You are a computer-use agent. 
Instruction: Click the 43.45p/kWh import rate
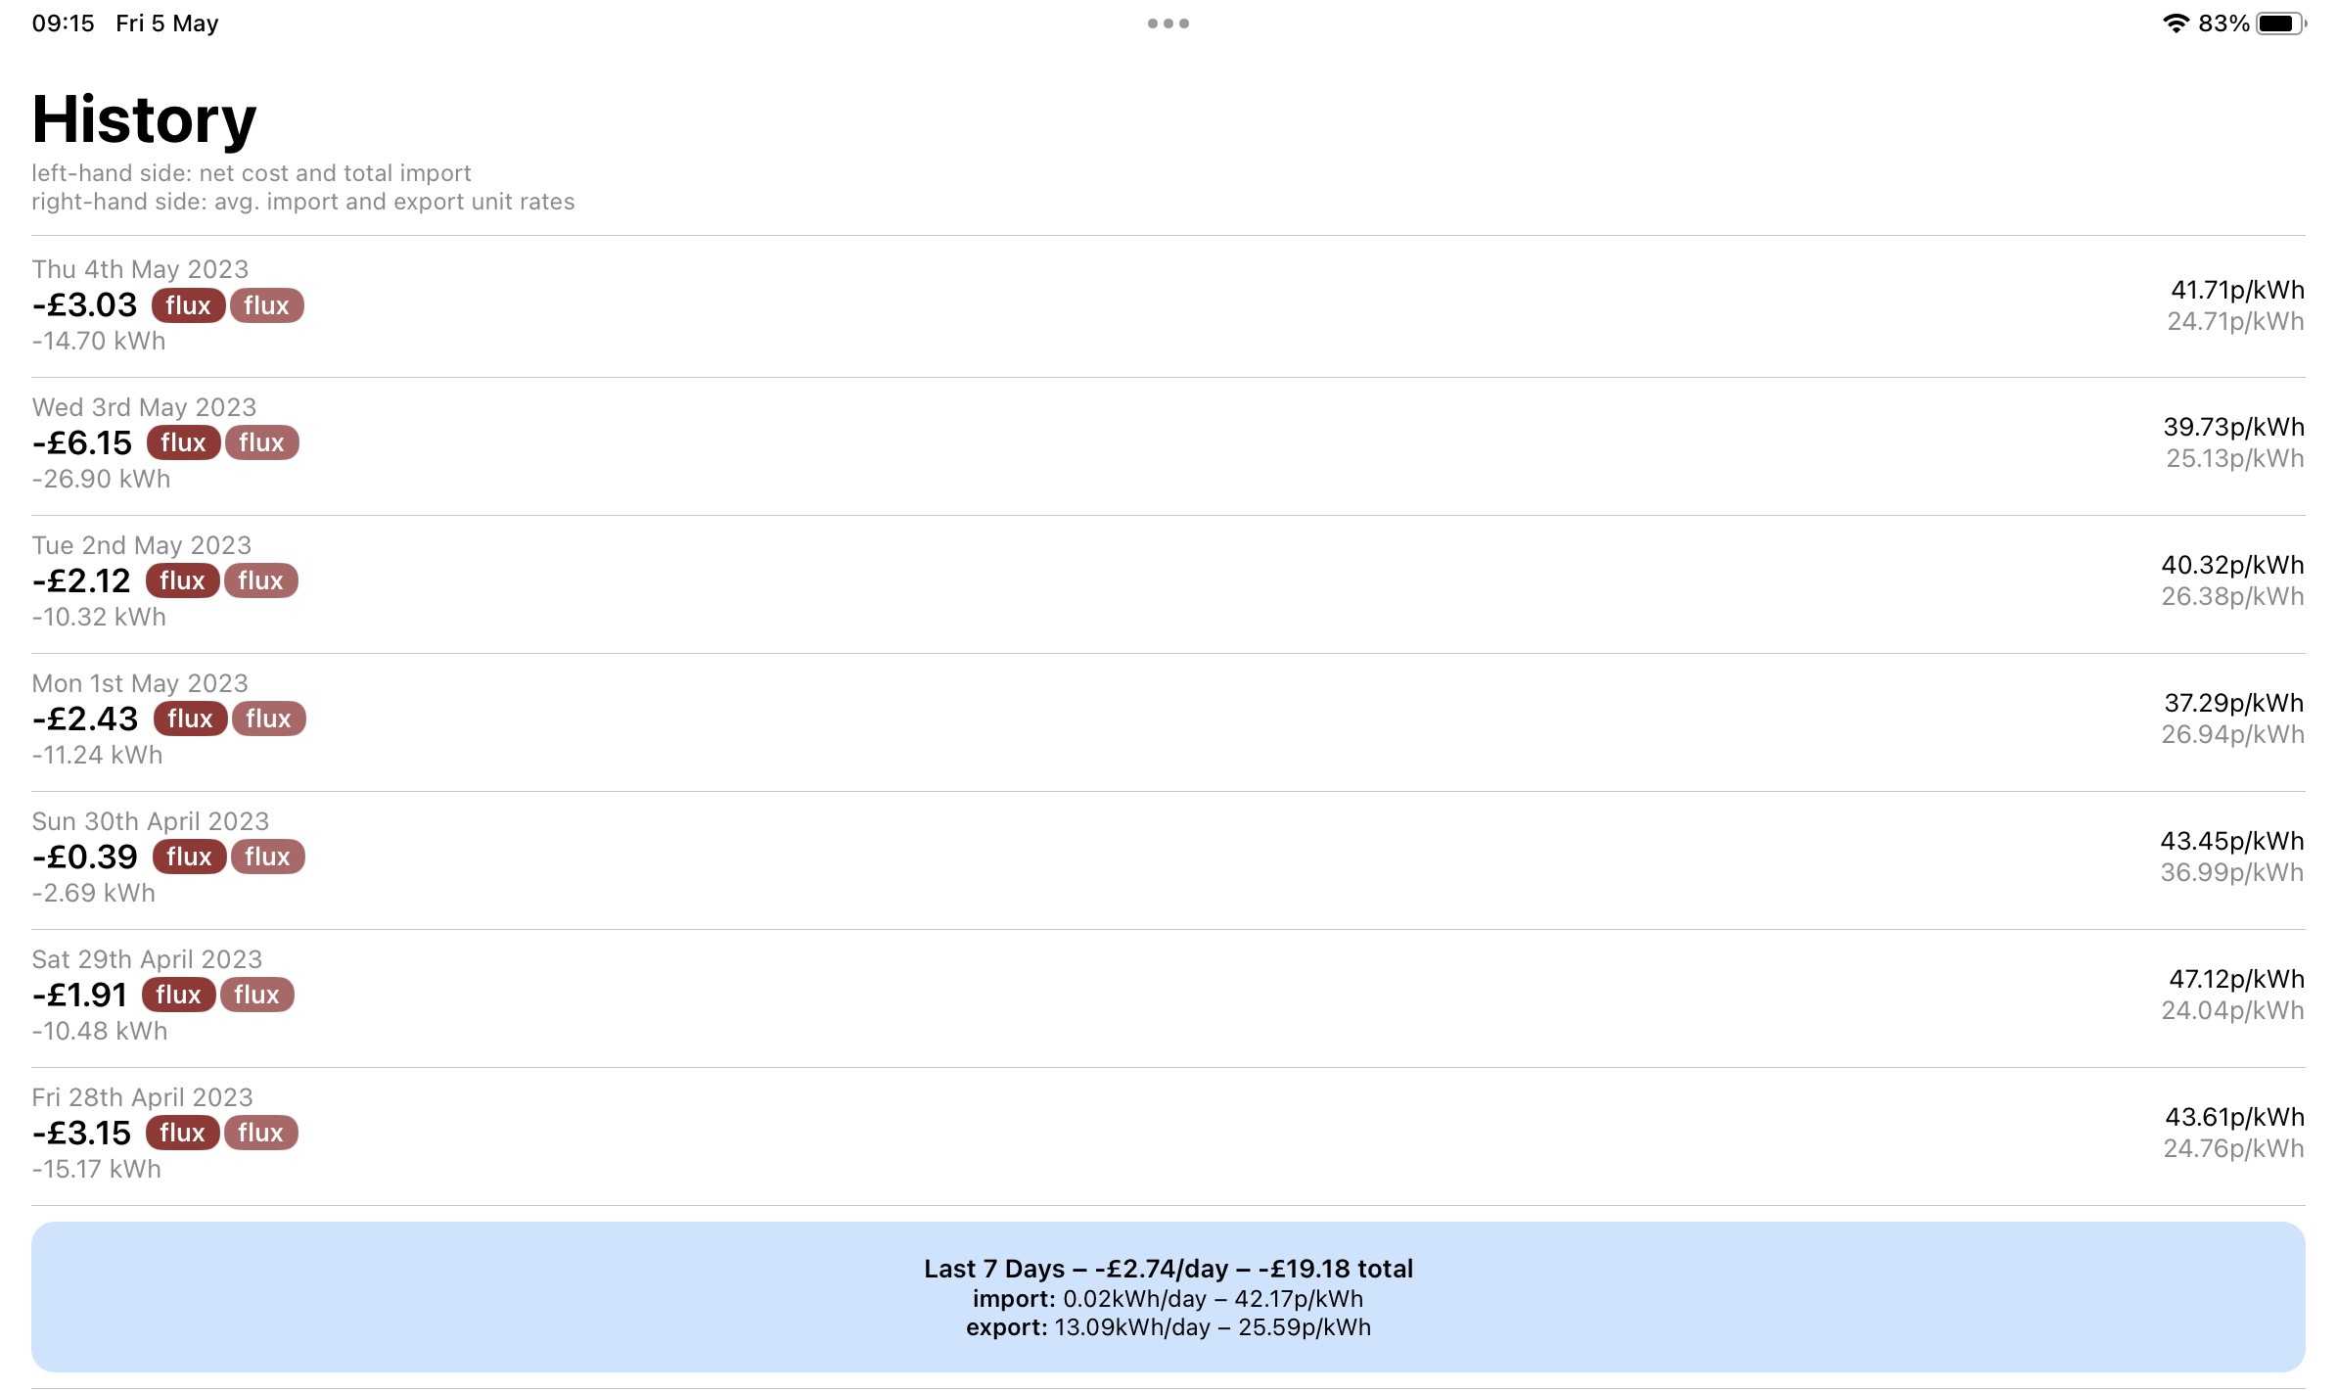click(x=2232, y=842)
